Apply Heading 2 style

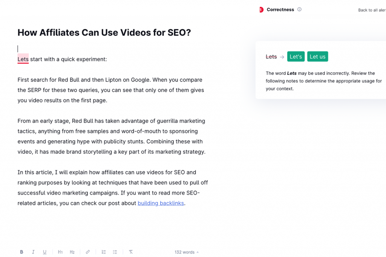72,252
